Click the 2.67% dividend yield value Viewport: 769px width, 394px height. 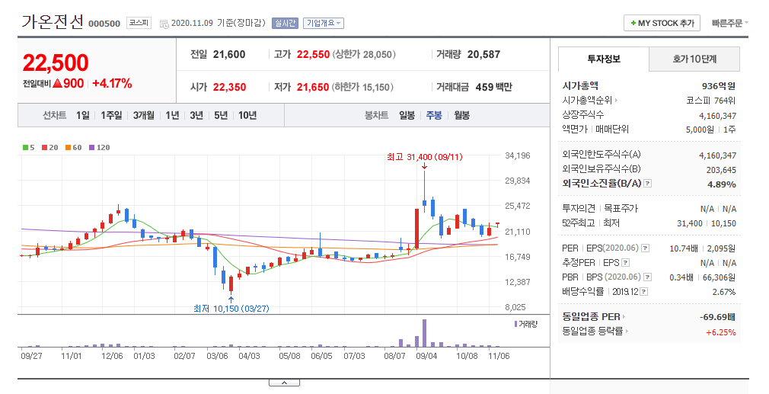coord(724,292)
